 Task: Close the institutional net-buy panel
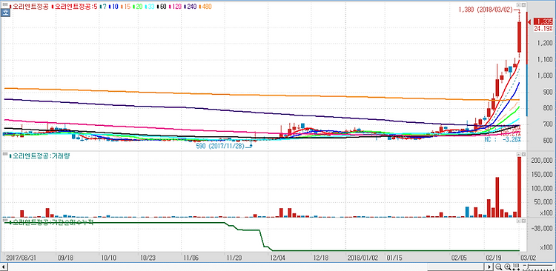click(x=523, y=221)
